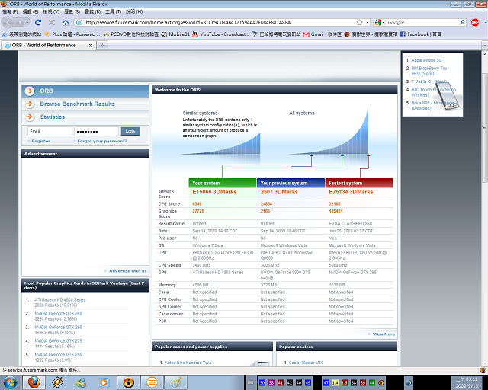The width and height of the screenshot is (488, 390).
Task: Click the Firefox taskbar icon
Action: (34, 382)
